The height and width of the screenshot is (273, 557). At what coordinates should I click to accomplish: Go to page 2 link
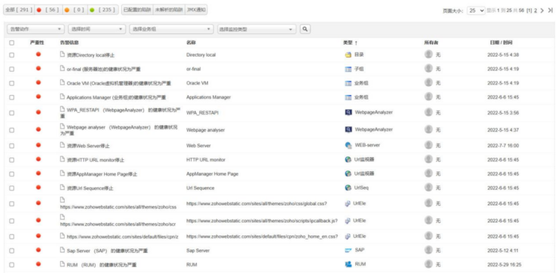pyautogui.click(x=535, y=10)
